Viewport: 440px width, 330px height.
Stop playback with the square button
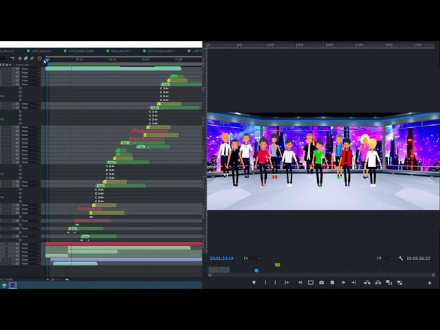point(332,283)
